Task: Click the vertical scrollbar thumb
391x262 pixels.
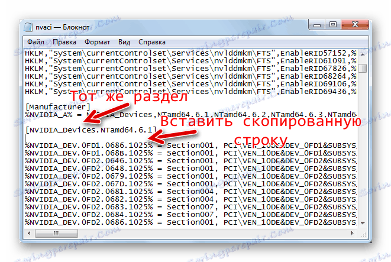Action: pos(363,68)
